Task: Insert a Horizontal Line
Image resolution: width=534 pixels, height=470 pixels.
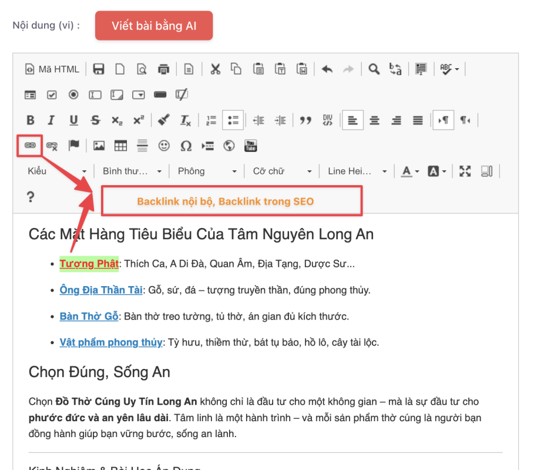Action: [142, 146]
